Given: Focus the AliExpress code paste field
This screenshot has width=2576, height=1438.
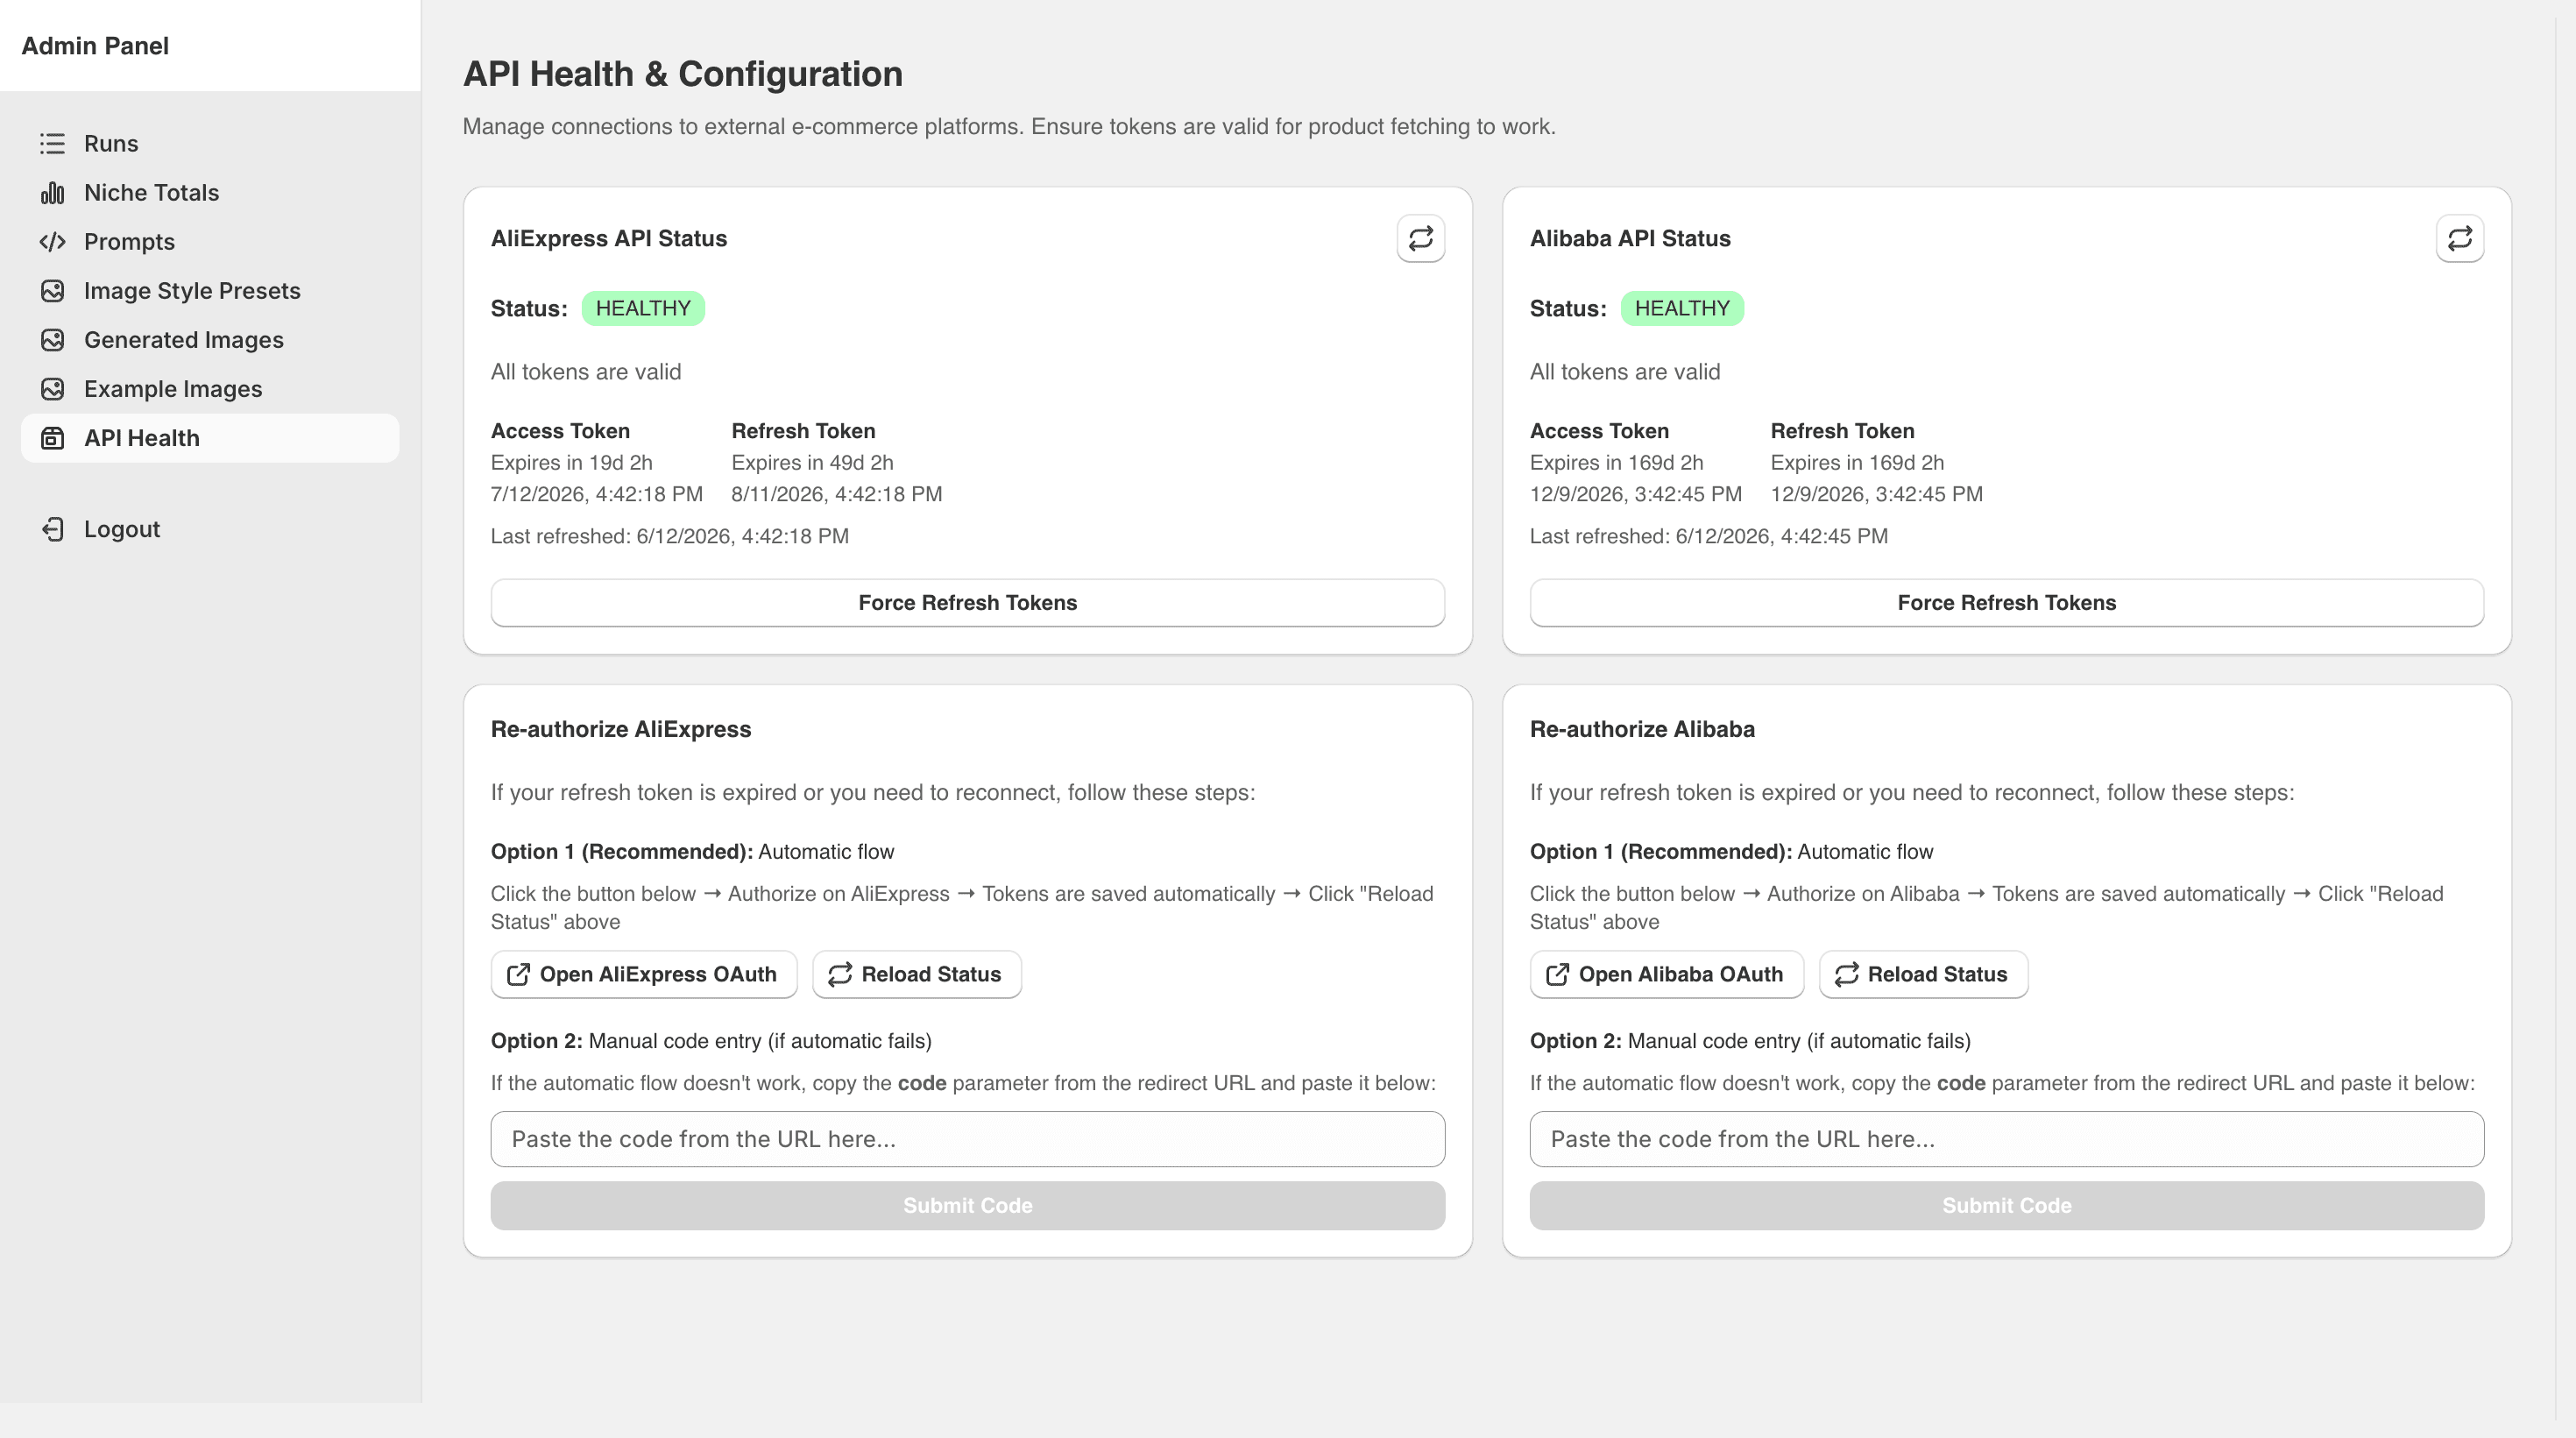Looking at the screenshot, I should pyautogui.click(x=967, y=1139).
